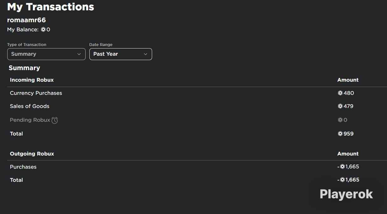Click the Pending Robux label

click(x=30, y=120)
